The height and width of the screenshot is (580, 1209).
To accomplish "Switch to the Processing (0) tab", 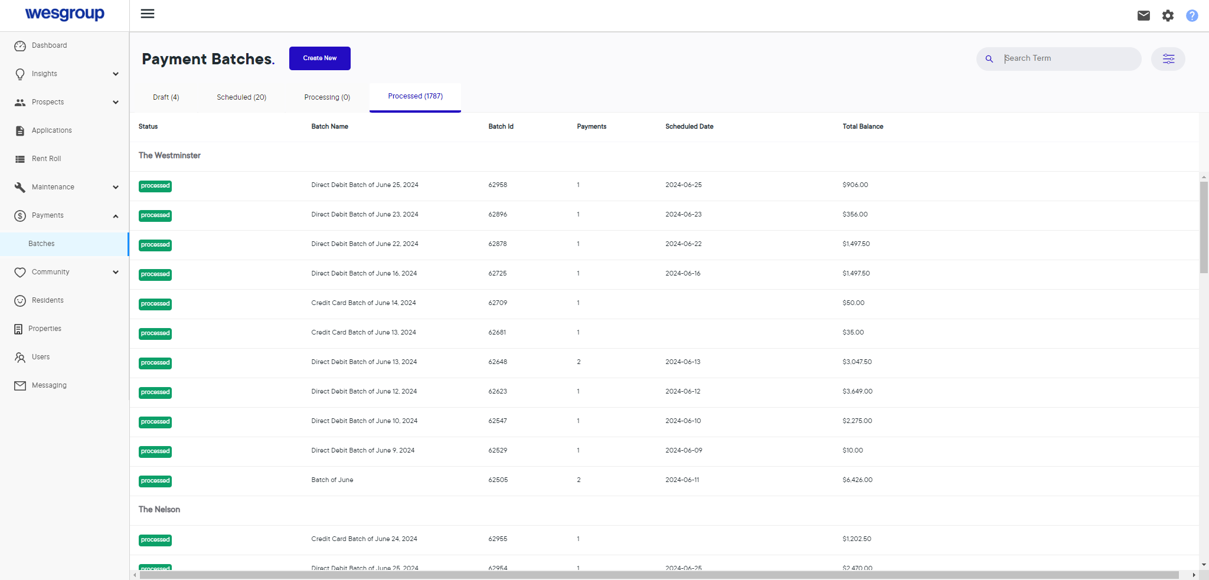I will click(327, 97).
